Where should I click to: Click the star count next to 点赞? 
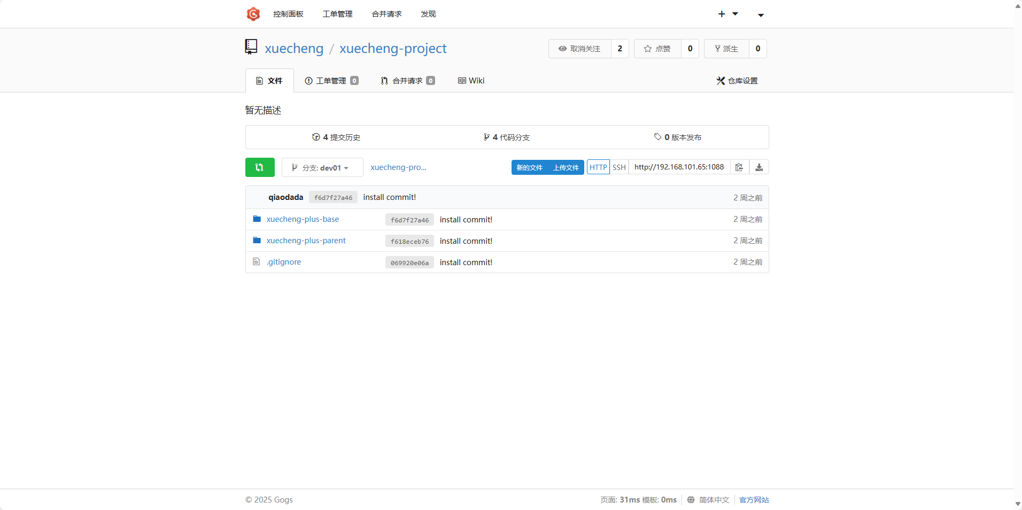point(690,49)
